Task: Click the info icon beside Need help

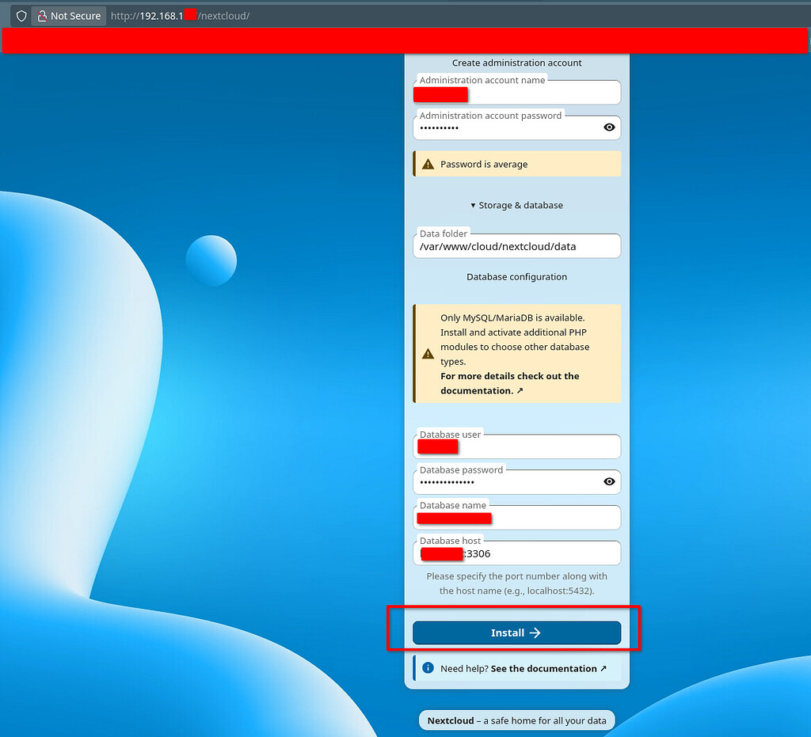Action: (x=428, y=668)
